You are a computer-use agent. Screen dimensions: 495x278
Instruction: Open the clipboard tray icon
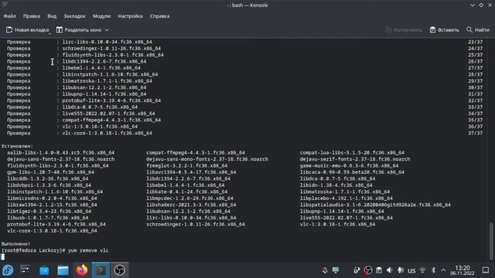pyautogui.click(x=379, y=270)
